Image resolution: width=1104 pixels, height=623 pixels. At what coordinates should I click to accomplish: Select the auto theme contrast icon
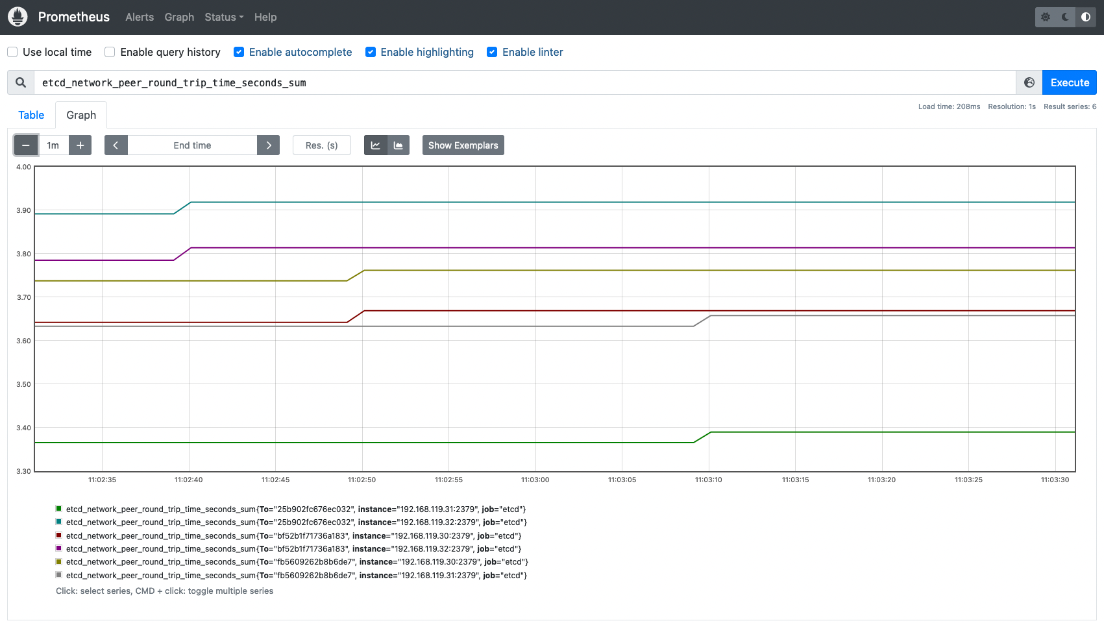[1086, 17]
